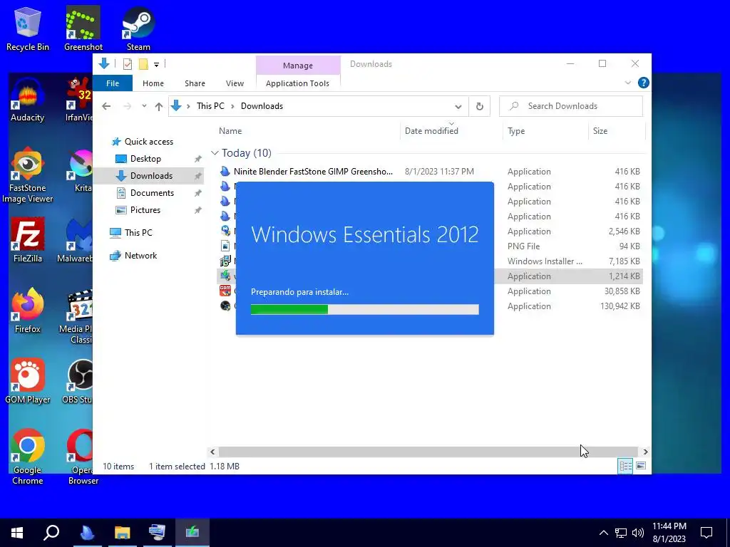Screen dimensions: 730x547
Task: Select Quick access in navigation pane
Action: [149, 142]
